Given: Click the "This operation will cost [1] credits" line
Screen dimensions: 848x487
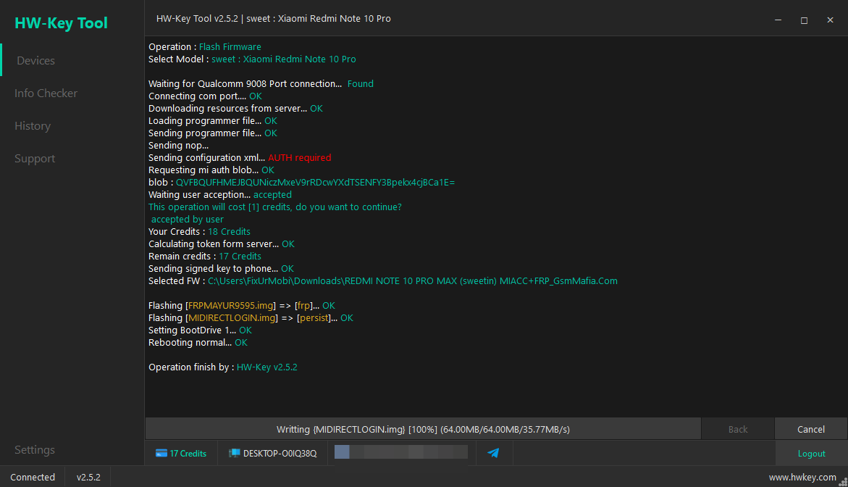Looking at the screenshot, I should pyautogui.click(x=274, y=207).
